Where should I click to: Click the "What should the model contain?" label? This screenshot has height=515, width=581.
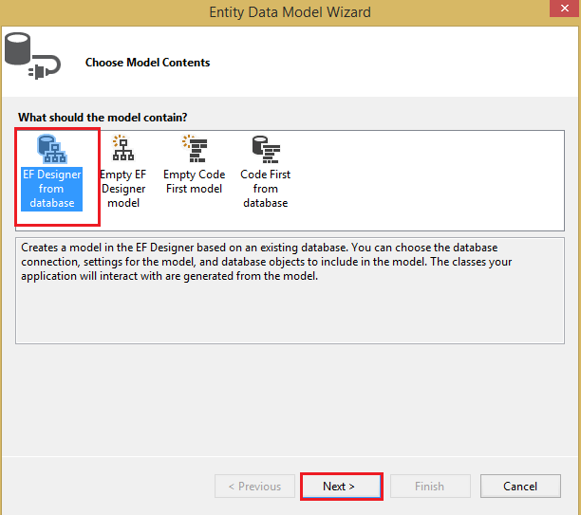[103, 117]
